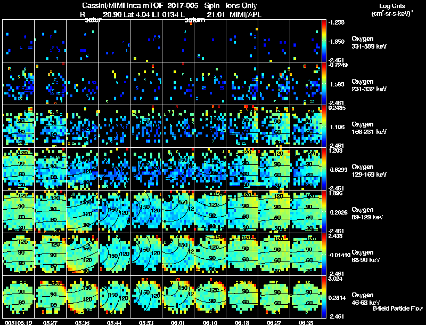Click the 3.024 maximum color scale value

(x=335, y=279)
